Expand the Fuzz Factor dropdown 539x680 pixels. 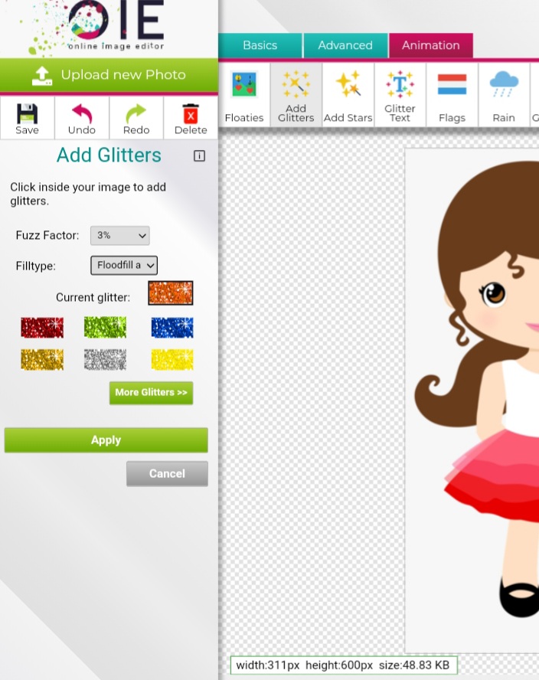click(x=119, y=236)
